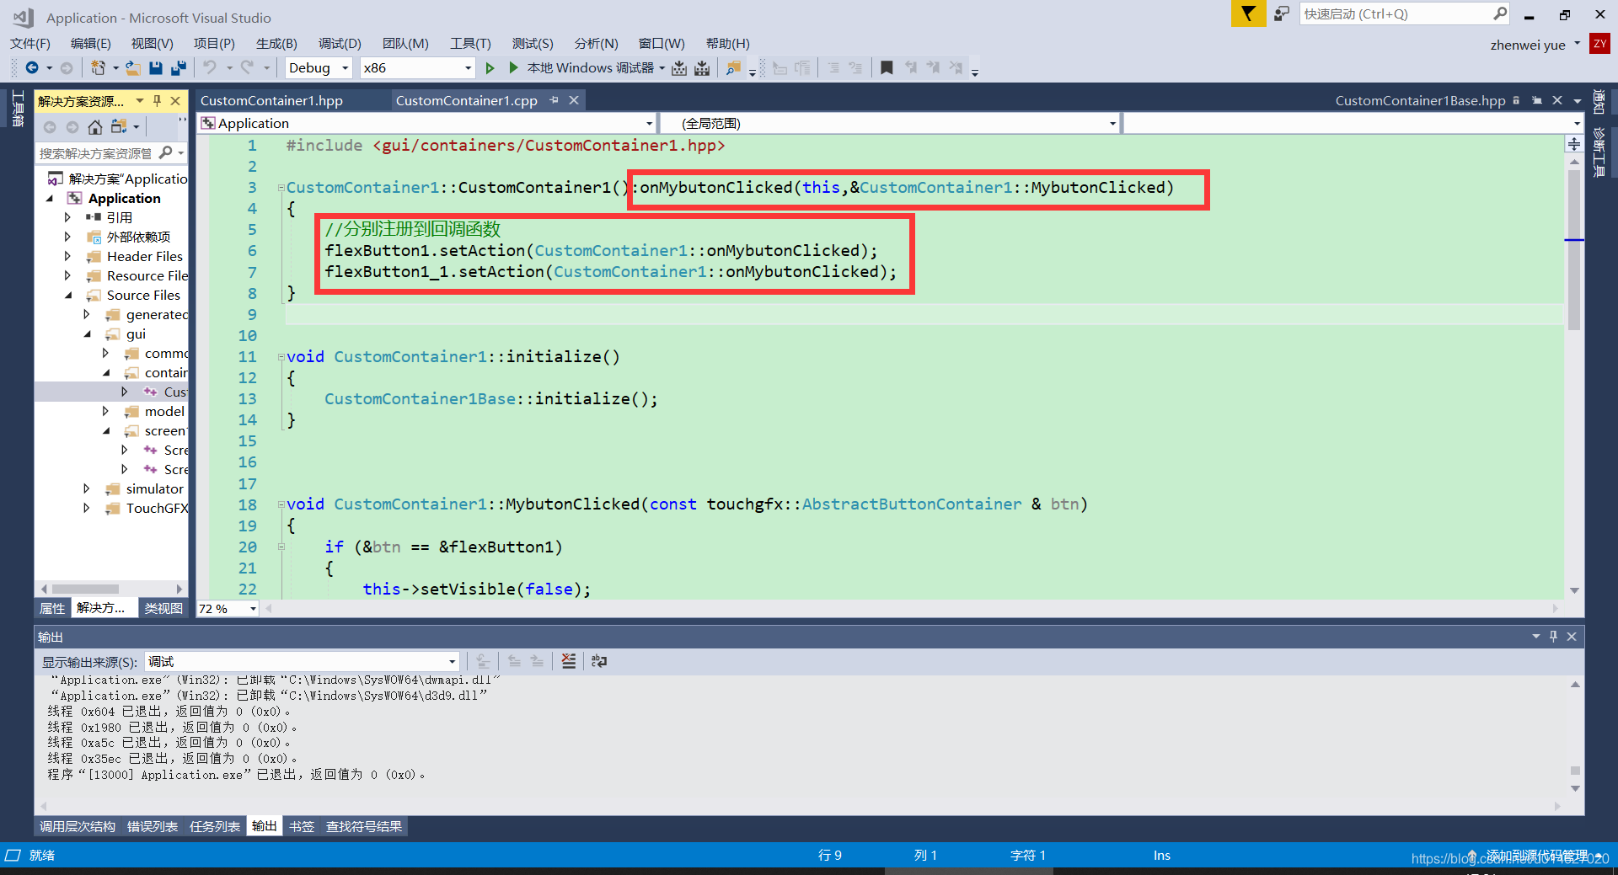Image resolution: width=1618 pixels, height=875 pixels.
Task: Click the Undo arrow icon
Action: [x=210, y=67]
